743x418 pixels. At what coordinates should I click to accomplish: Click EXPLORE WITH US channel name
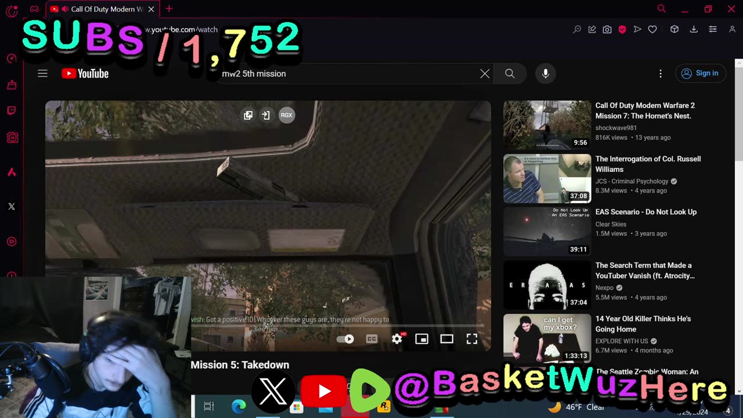click(x=621, y=341)
